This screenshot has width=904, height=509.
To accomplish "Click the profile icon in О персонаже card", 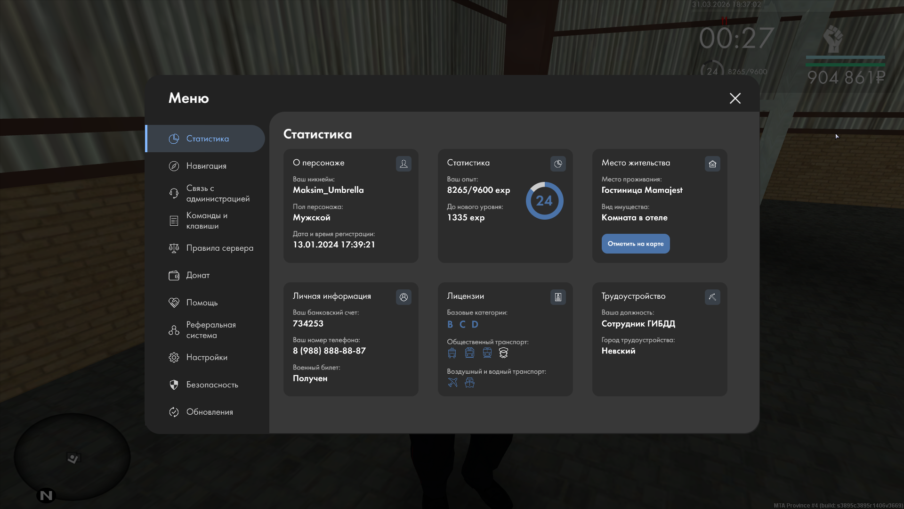I will (404, 164).
